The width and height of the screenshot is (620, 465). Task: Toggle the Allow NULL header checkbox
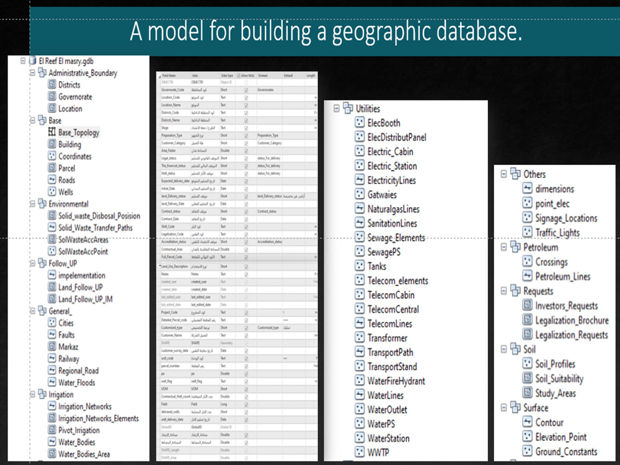(239, 76)
